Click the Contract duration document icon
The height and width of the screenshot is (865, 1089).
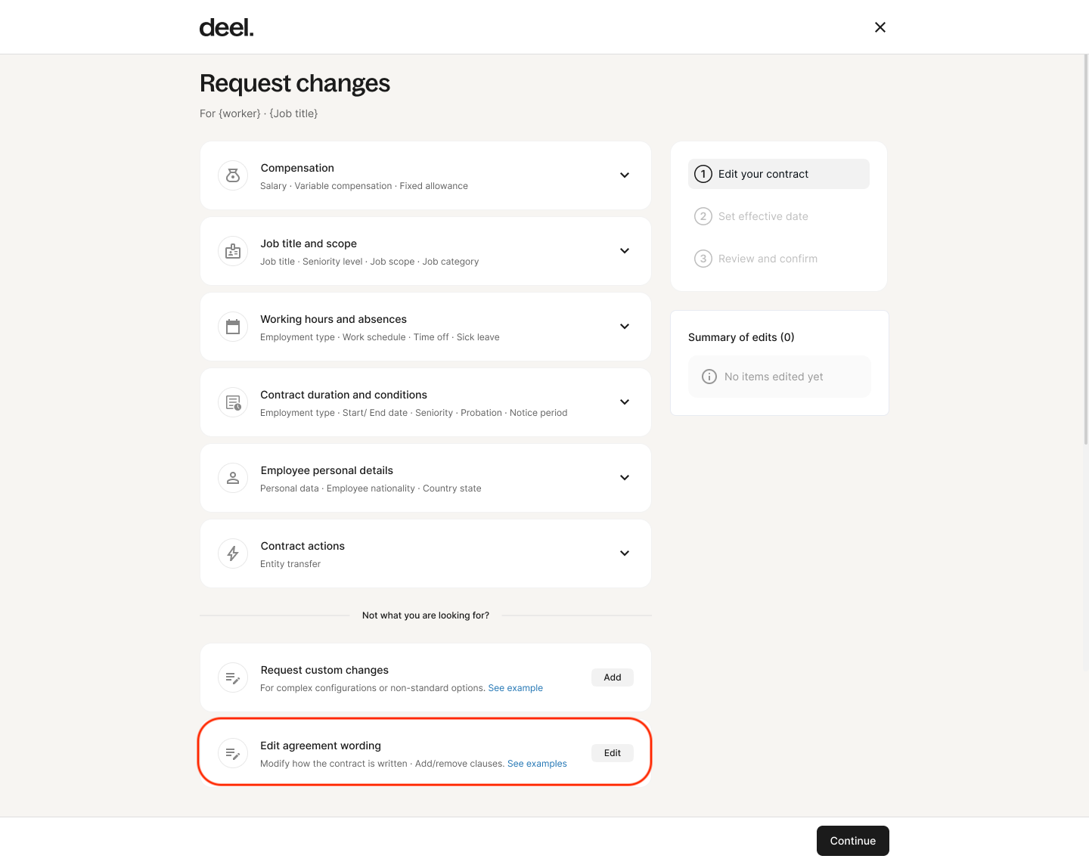pos(232,401)
